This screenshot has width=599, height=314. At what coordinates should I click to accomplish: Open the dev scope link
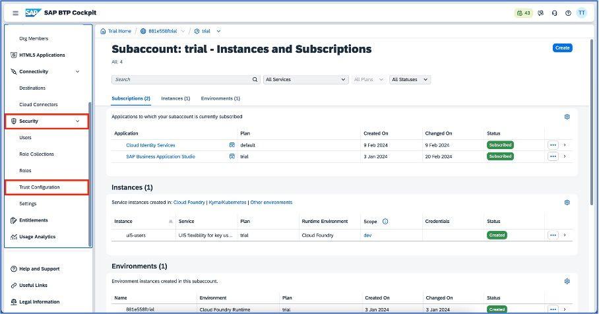[x=367, y=235]
